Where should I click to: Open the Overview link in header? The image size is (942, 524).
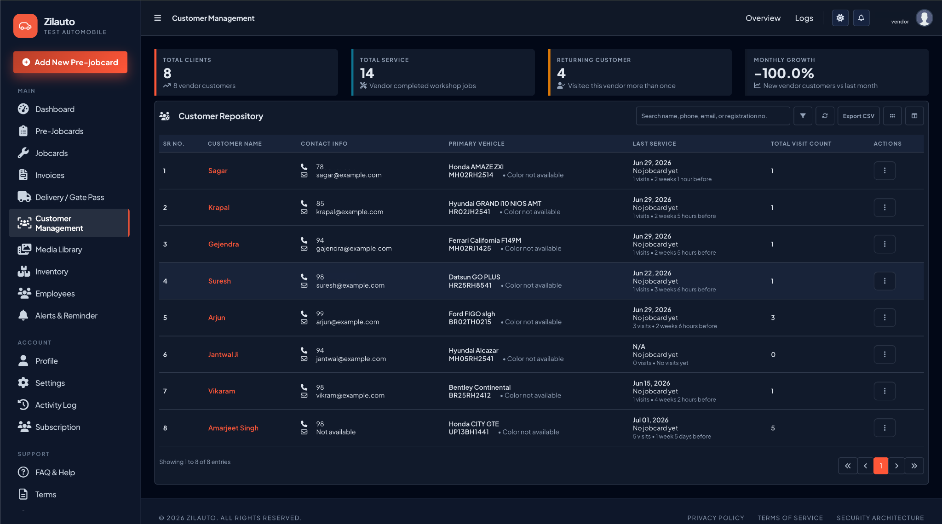click(x=763, y=18)
